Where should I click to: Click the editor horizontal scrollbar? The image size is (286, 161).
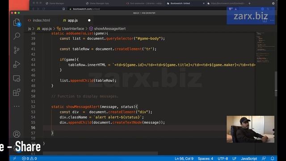[100, 153]
